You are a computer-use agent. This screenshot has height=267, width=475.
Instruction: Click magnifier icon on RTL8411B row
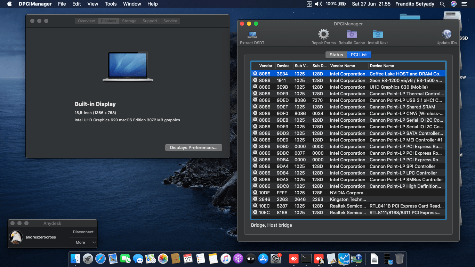(255, 206)
